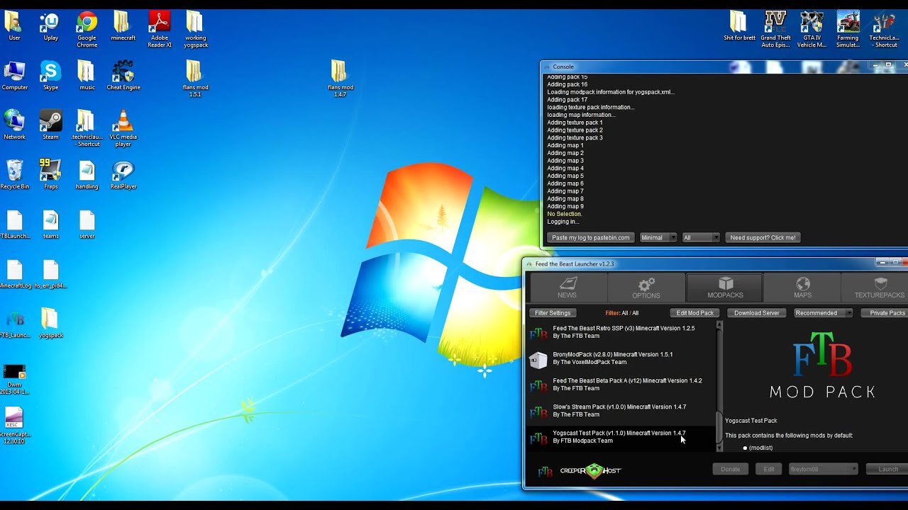This screenshot has height=510, width=908.
Task: Click the Slow's Stream Pack FTB icon
Action: 538,411
